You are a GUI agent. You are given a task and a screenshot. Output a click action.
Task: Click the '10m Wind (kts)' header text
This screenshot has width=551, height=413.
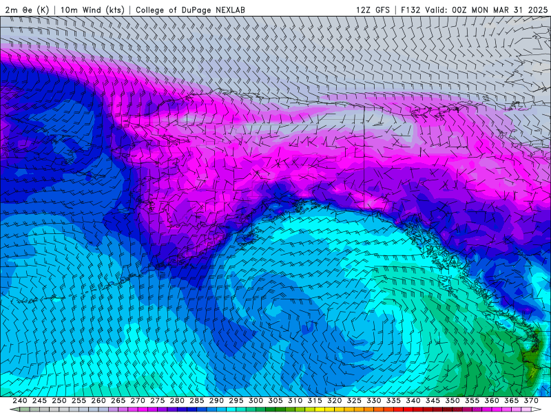tap(92, 10)
